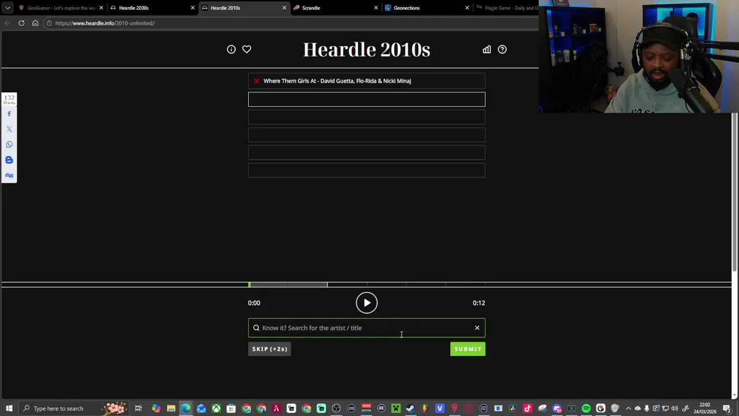The image size is (739, 416).
Task: Open Minecraft from the taskbar
Action: (396, 408)
